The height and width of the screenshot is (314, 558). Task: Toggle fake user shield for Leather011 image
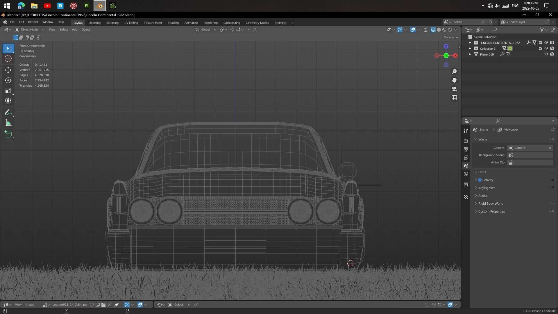coord(92,305)
